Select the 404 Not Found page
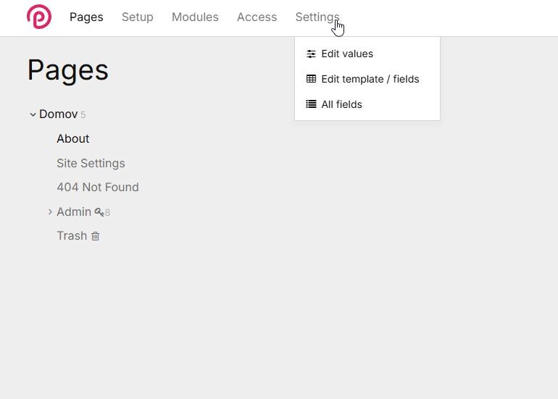Image resolution: width=558 pixels, height=399 pixels. pyautogui.click(x=98, y=188)
